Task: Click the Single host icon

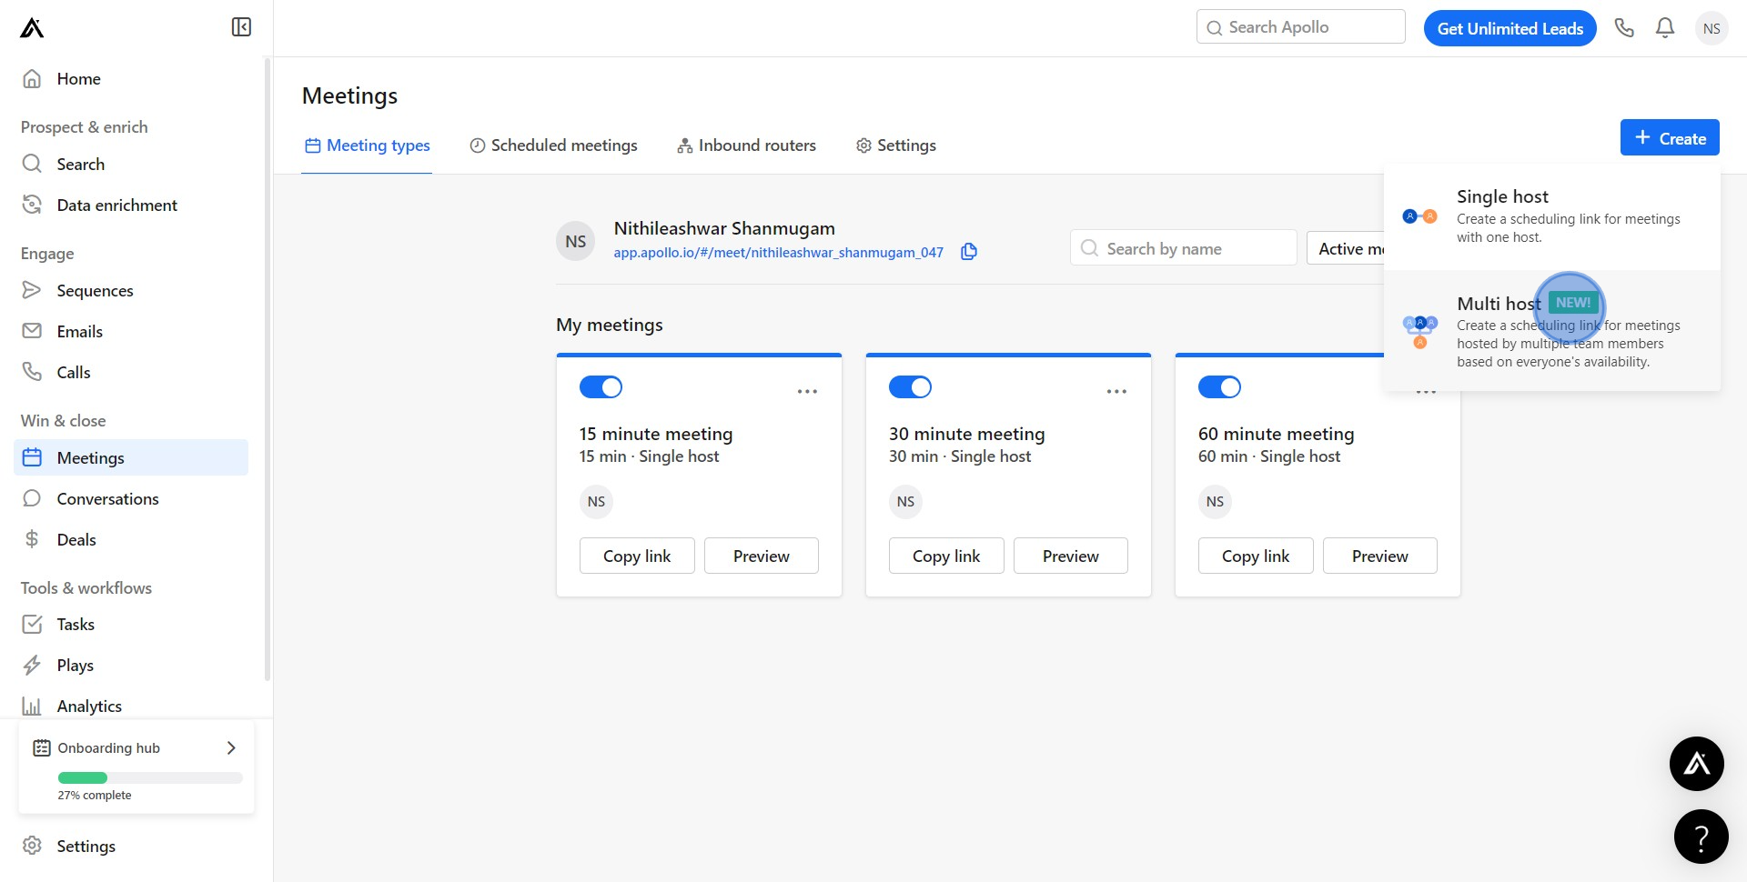Action: point(1419,216)
